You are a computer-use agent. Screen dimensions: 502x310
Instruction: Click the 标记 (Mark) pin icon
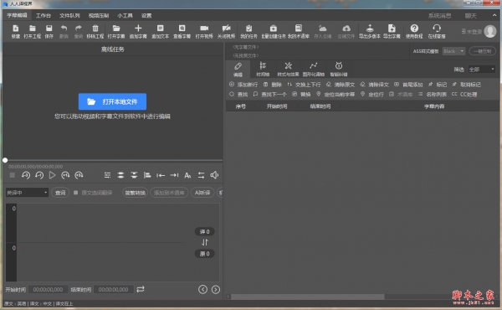[x=430, y=85]
